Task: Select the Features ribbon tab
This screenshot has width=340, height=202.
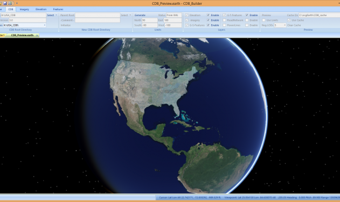Action: tap(58, 9)
